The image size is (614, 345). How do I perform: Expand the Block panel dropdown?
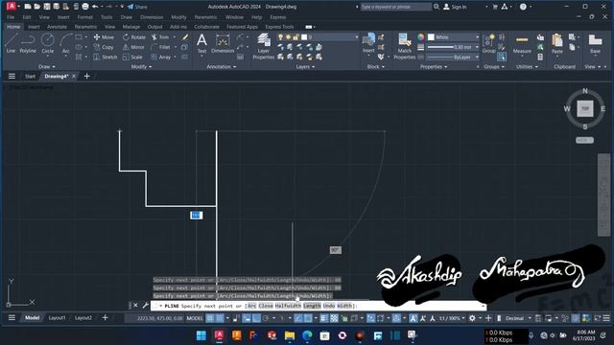click(375, 66)
